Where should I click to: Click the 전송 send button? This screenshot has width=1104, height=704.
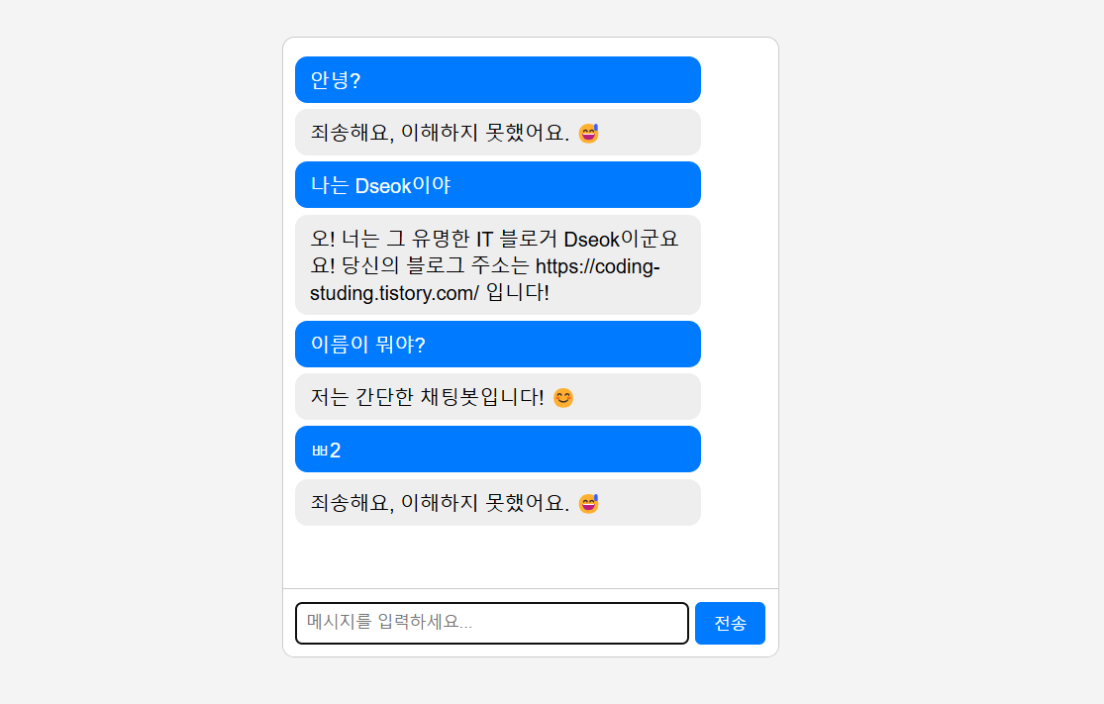tap(730, 623)
